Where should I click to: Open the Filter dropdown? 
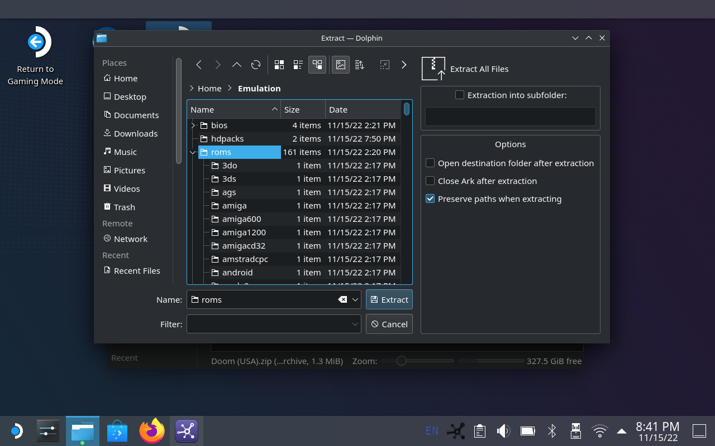tap(355, 324)
